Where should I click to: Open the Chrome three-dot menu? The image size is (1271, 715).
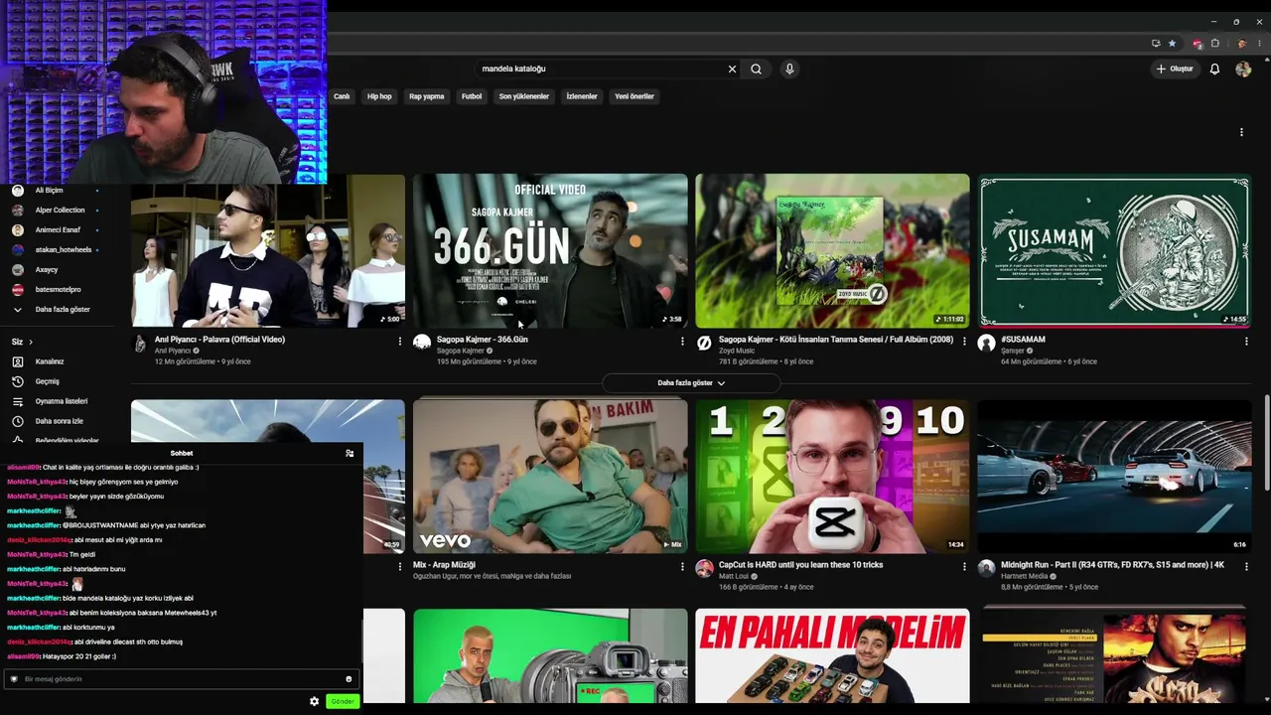click(1258, 44)
